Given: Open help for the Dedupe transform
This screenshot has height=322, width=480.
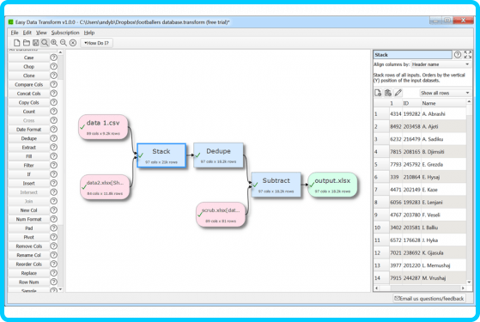Looking at the screenshot, I should [x=53, y=138].
